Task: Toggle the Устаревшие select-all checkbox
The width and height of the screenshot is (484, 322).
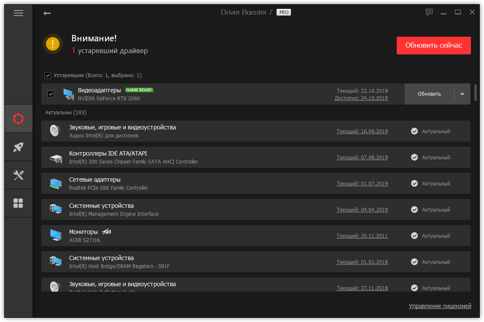Action: (x=48, y=75)
